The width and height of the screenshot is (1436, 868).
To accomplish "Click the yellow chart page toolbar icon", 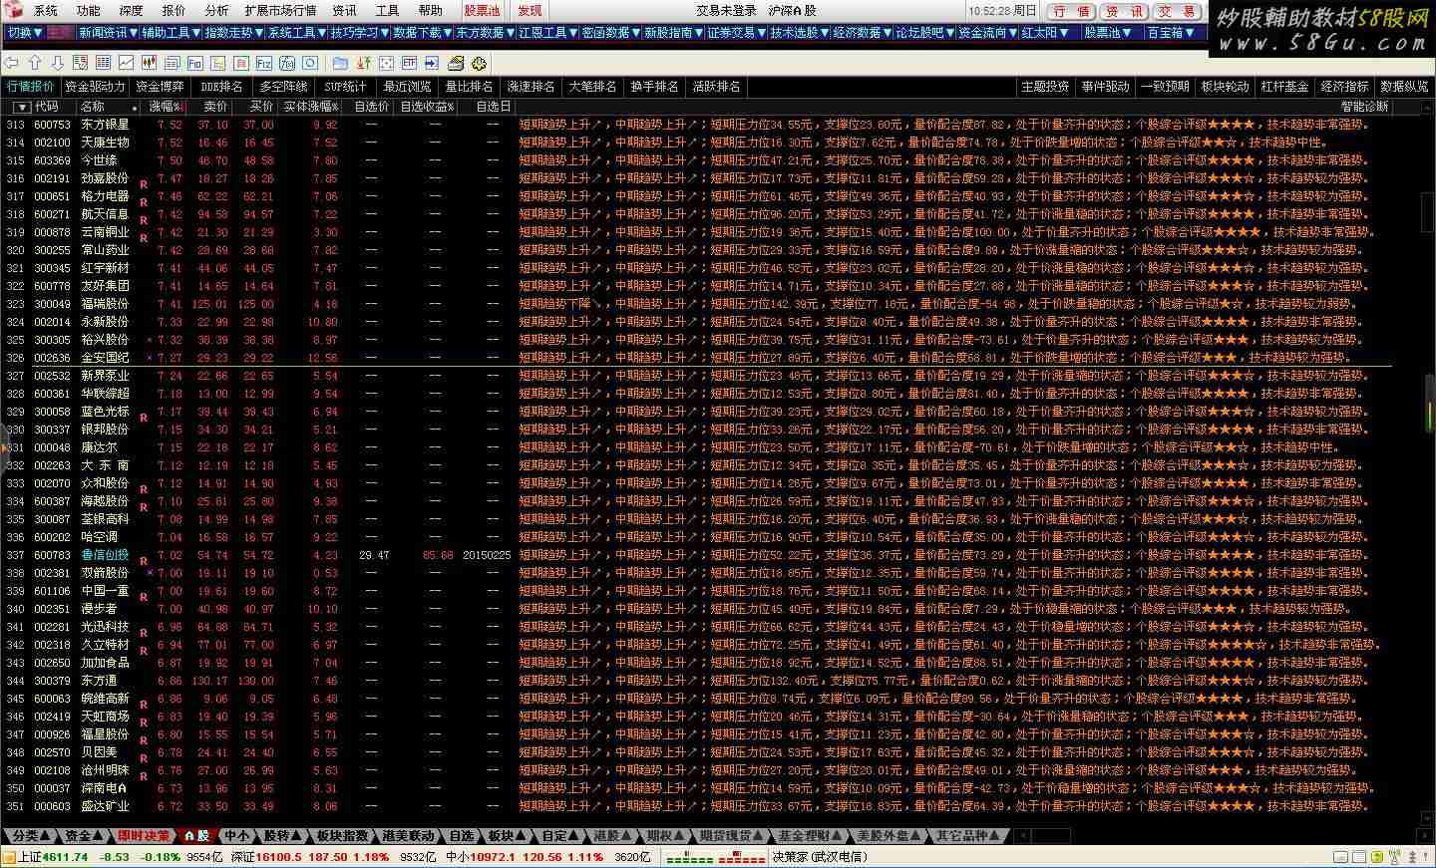I will [x=217, y=63].
